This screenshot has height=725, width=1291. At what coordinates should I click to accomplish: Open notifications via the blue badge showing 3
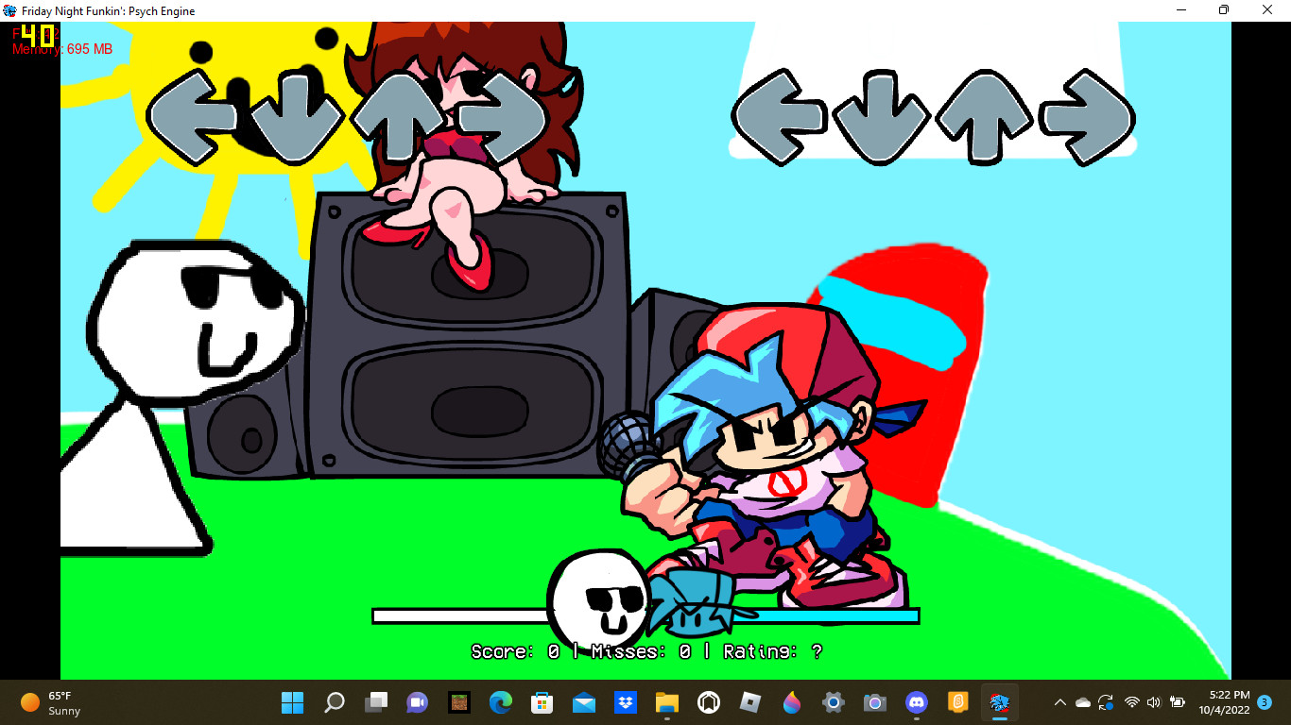point(1265,702)
